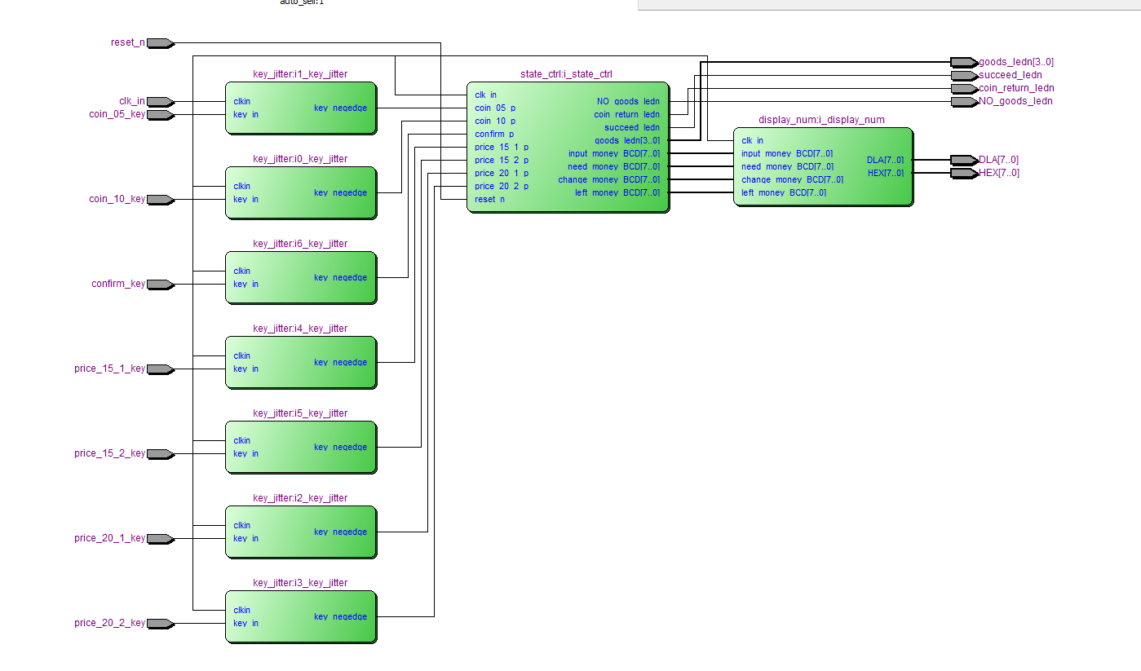Select the NO_goods_ledn output pin symbol
The width and height of the screenshot is (1141, 671).
coord(964,101)
